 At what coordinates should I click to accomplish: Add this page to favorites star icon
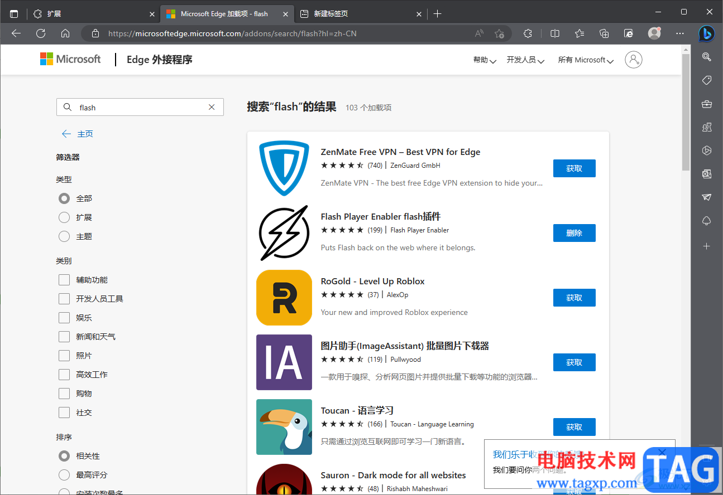pos(499,33)
